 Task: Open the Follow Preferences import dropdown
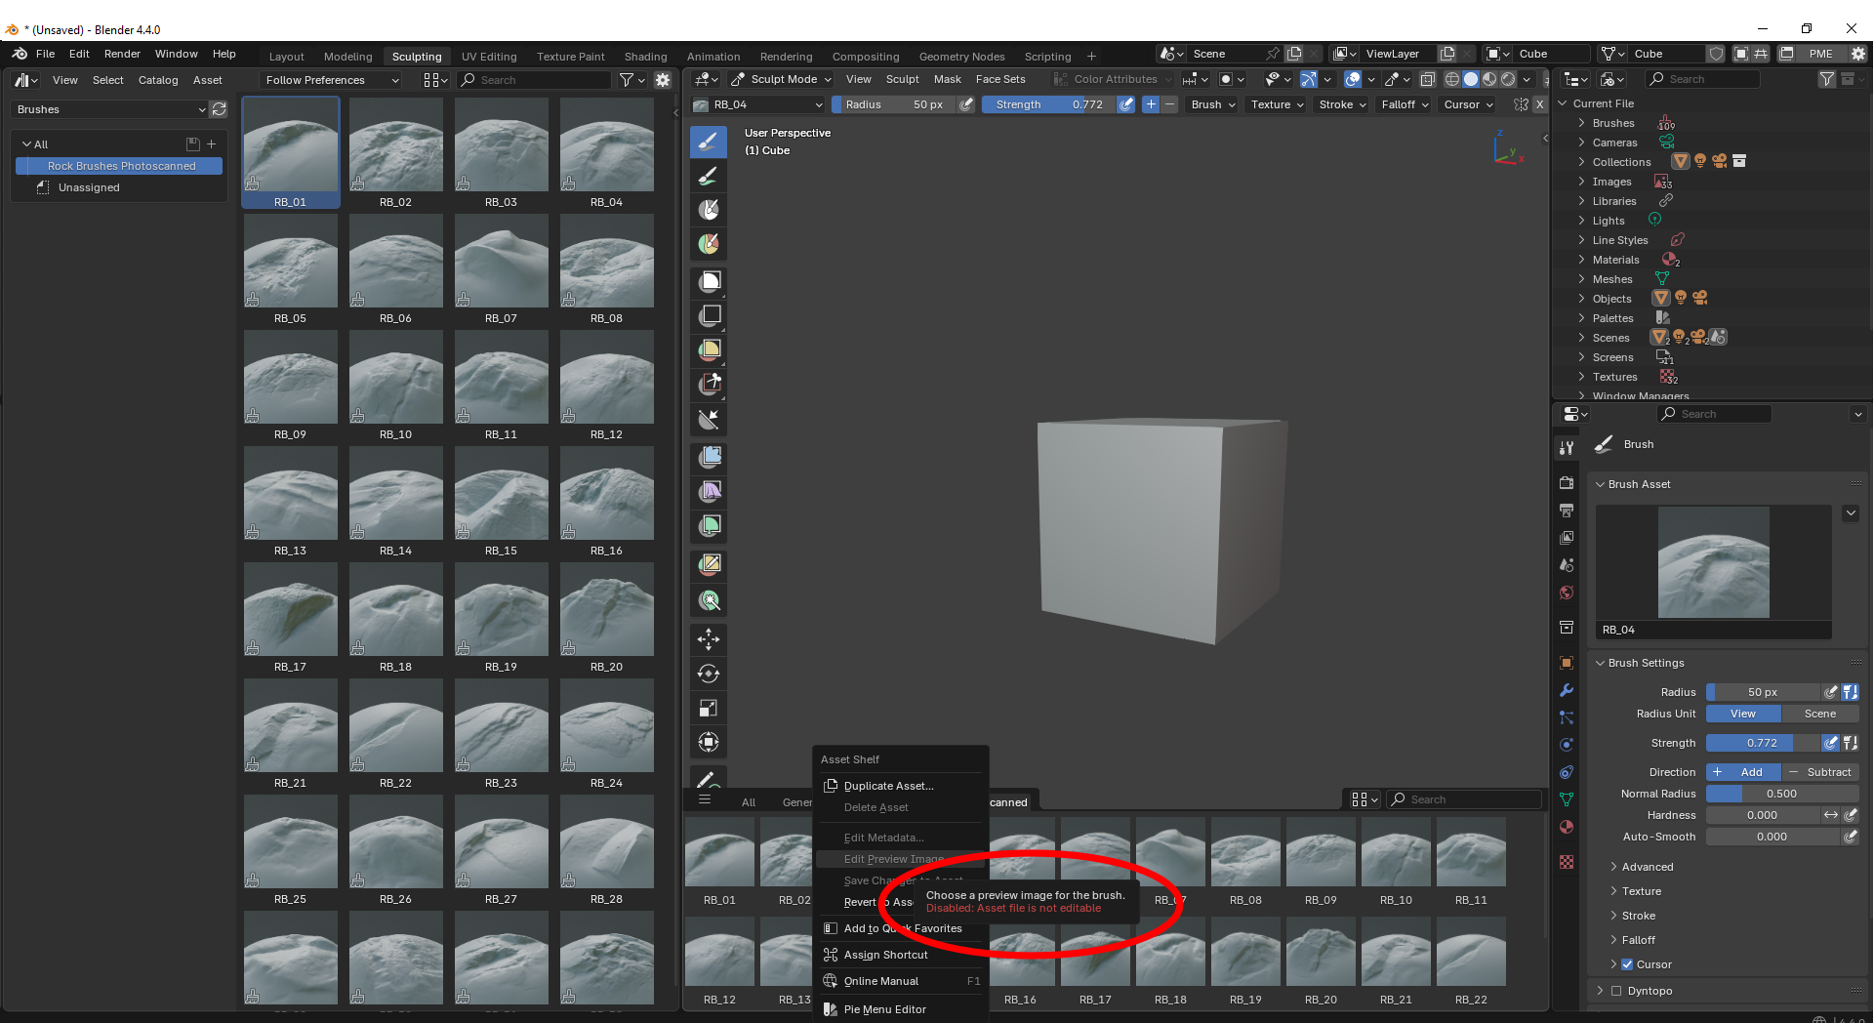coord(332,80)
